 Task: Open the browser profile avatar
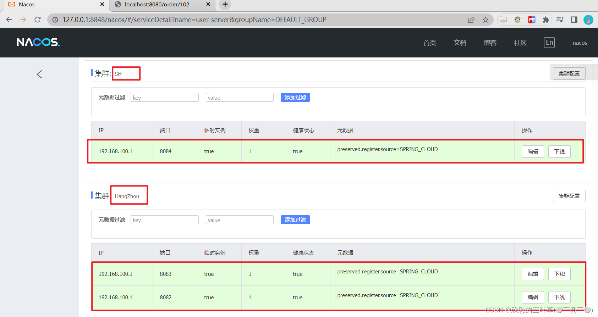[588, 20]
